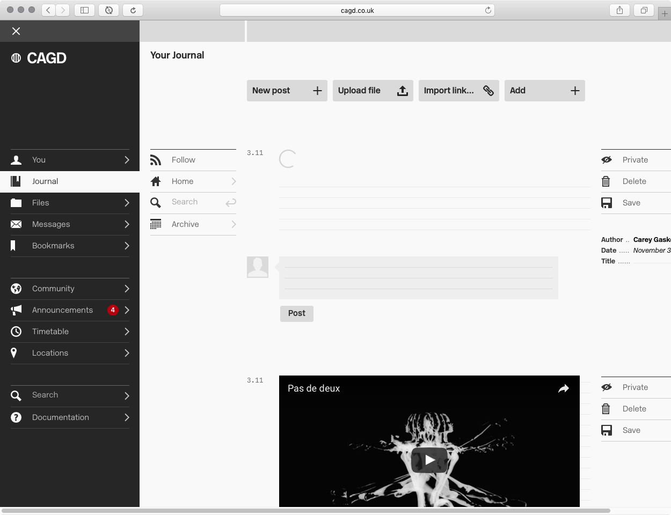Click the video post's Delete trash icon
Viewport: 671px width, 515px height.
(x=606, y=409)
